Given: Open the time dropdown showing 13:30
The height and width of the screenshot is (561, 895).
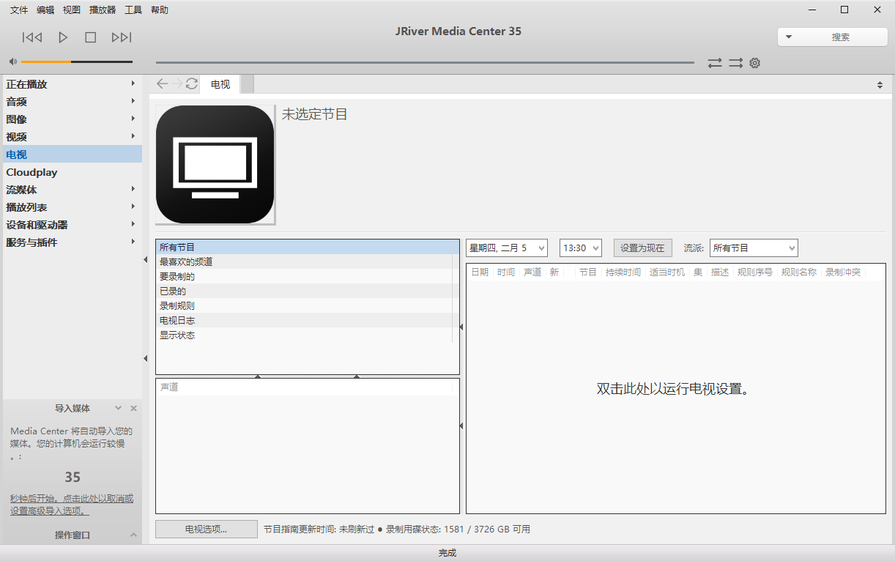Looking at the screenshot, I should [x=580, y=247].
